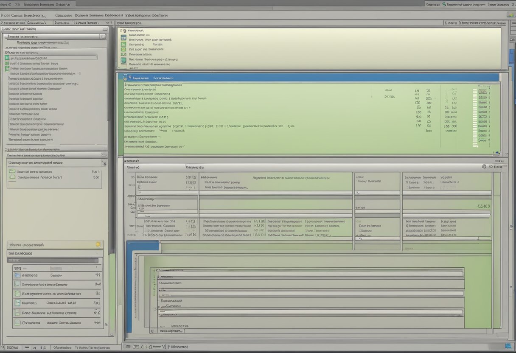
Task: Click the icon at the left of the blue title bar
Action: [125, 78]
